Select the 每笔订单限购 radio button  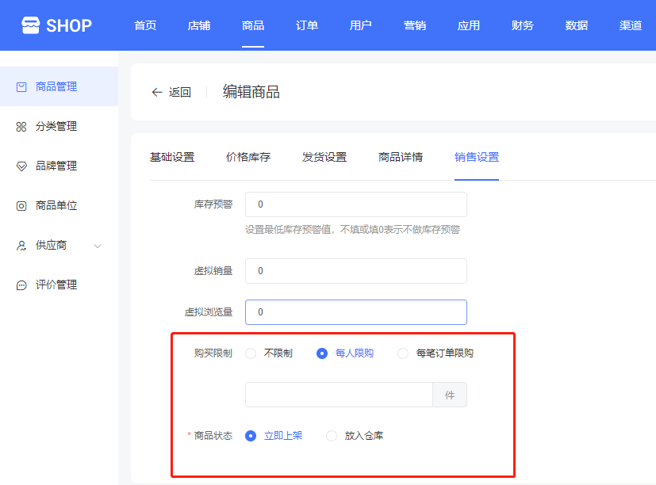pos(403,353)
